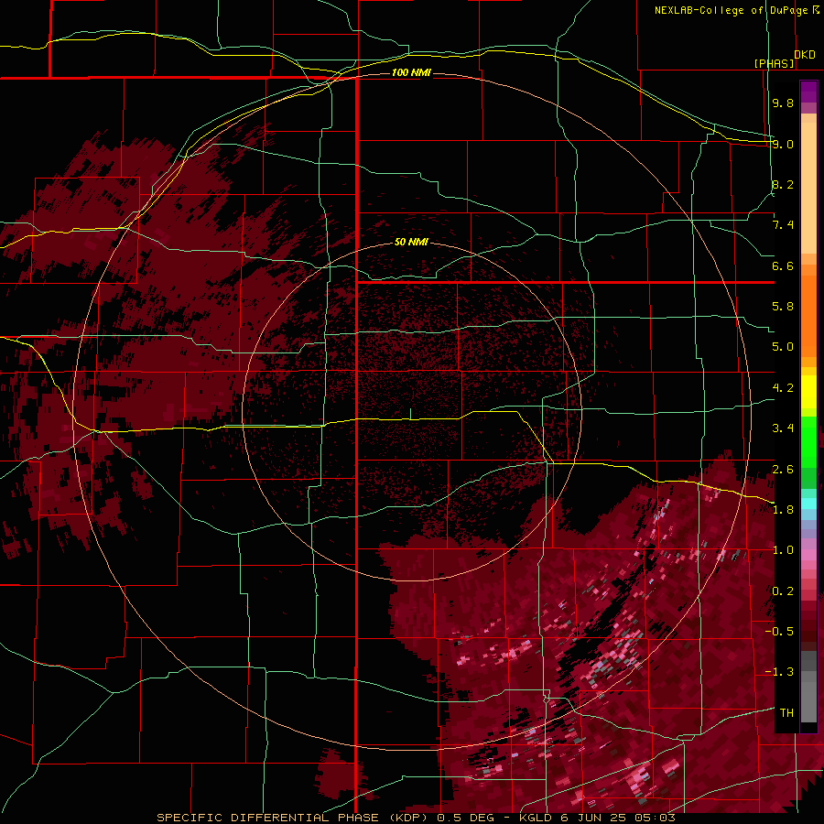This screenshot has height=824, width=824.
Task: Click the 8.2 value on the color scale
Action: [x=783, y=184]
